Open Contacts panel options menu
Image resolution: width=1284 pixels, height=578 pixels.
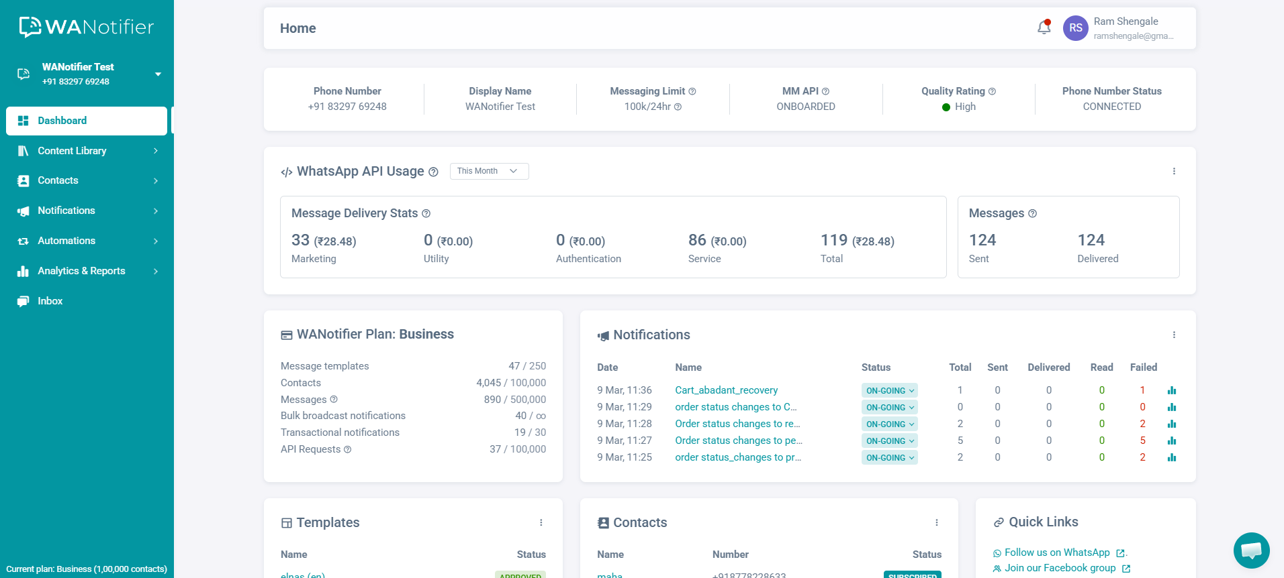[x=936, y=523]
